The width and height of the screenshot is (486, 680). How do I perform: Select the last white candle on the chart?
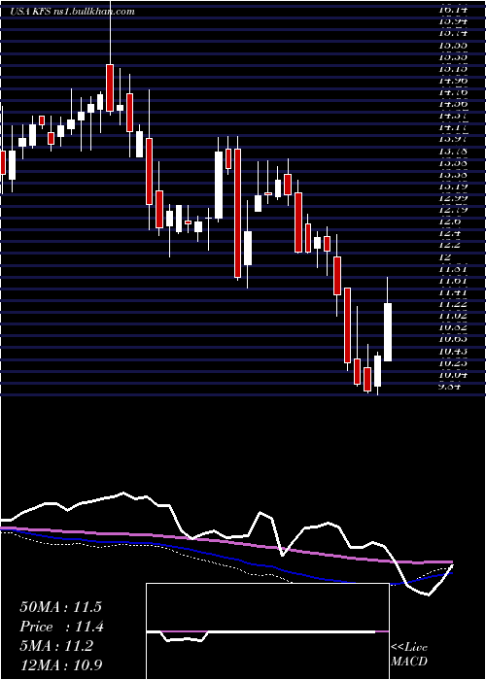[388, 332]
